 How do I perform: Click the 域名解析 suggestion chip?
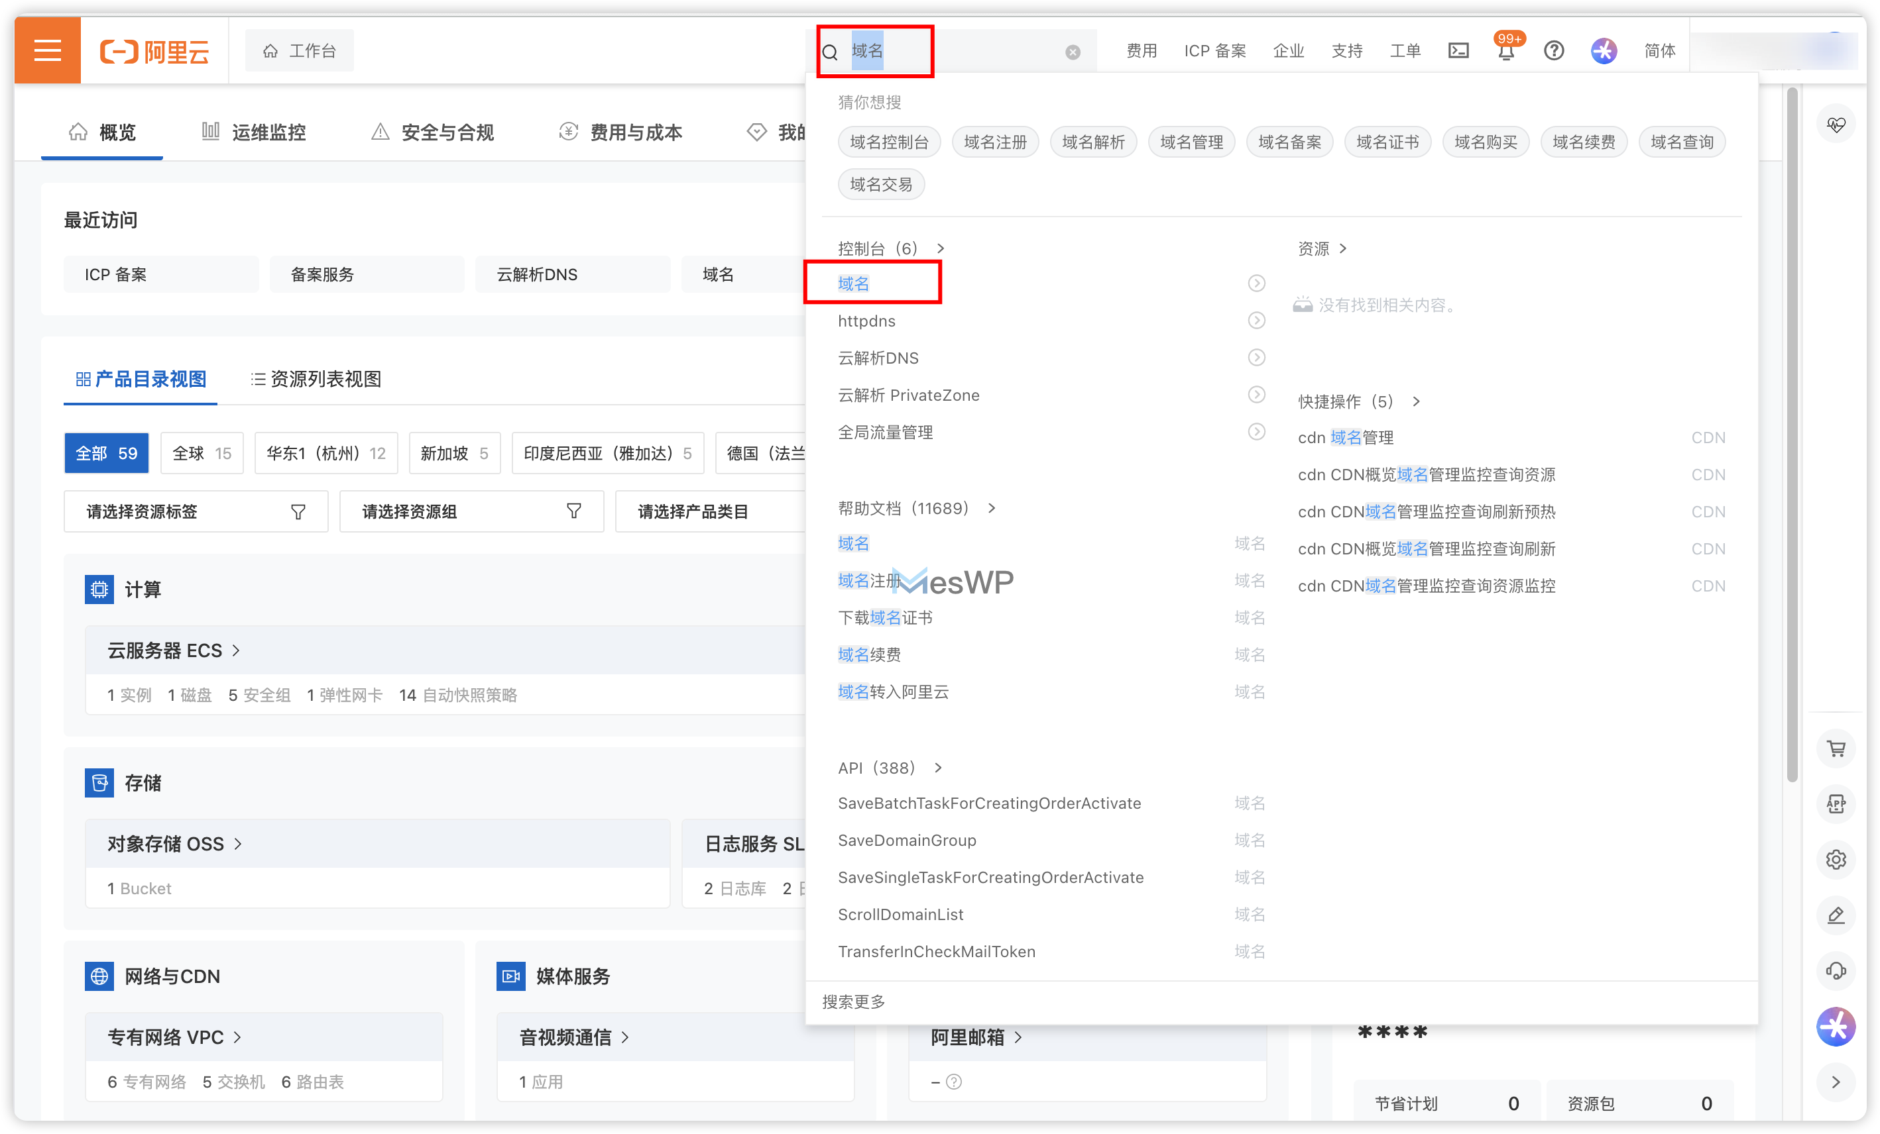1093,142
